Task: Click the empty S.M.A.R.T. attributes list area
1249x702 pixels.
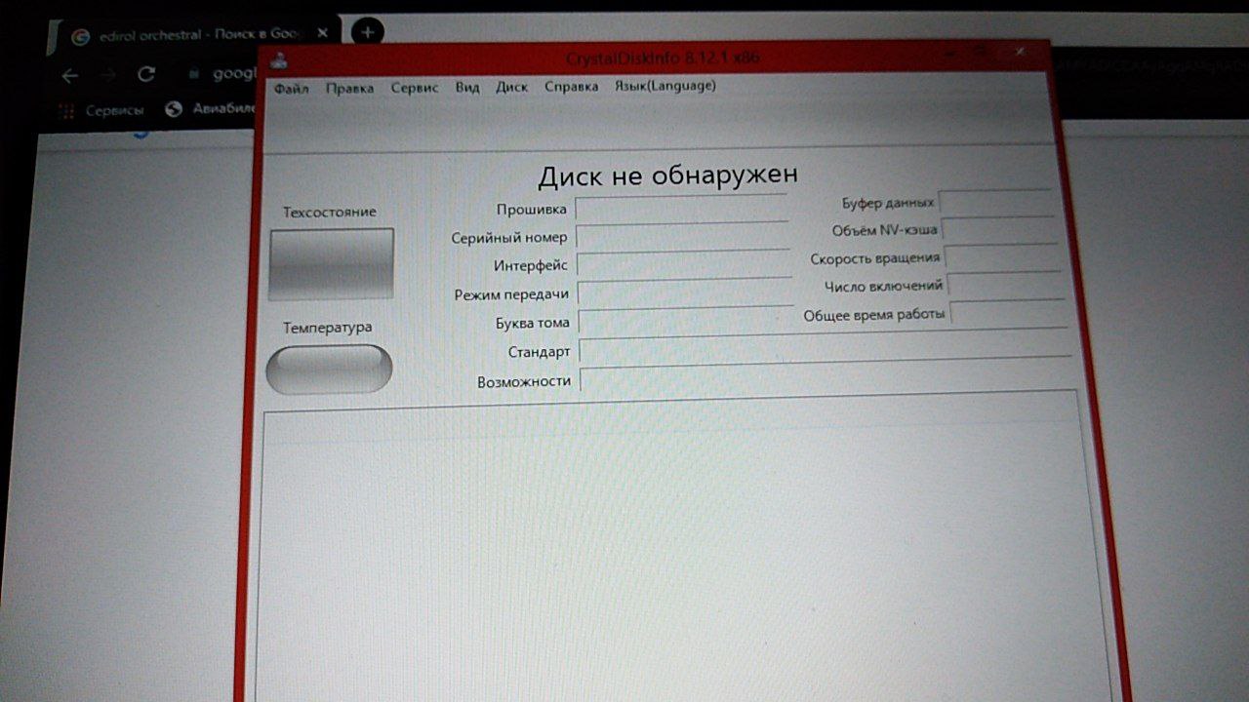Action: click(678, 546)
